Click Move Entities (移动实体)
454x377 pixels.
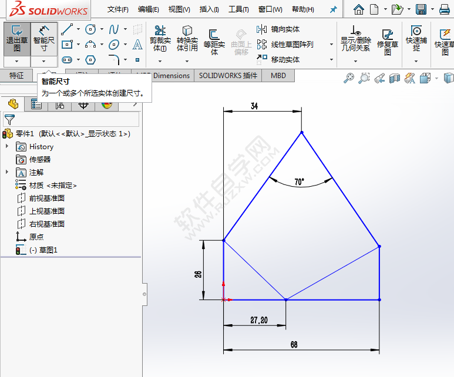(x=278, y=60)
